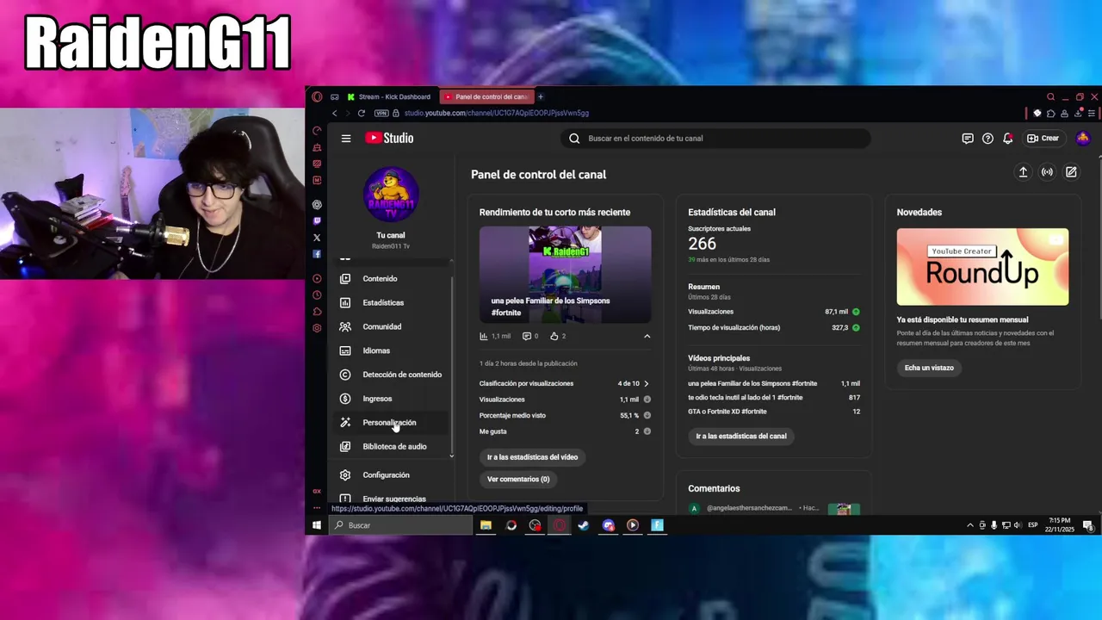Go back in browser navigation
Screen dimensions: 1102x620
pyautogui.click(x=334, y=113)
